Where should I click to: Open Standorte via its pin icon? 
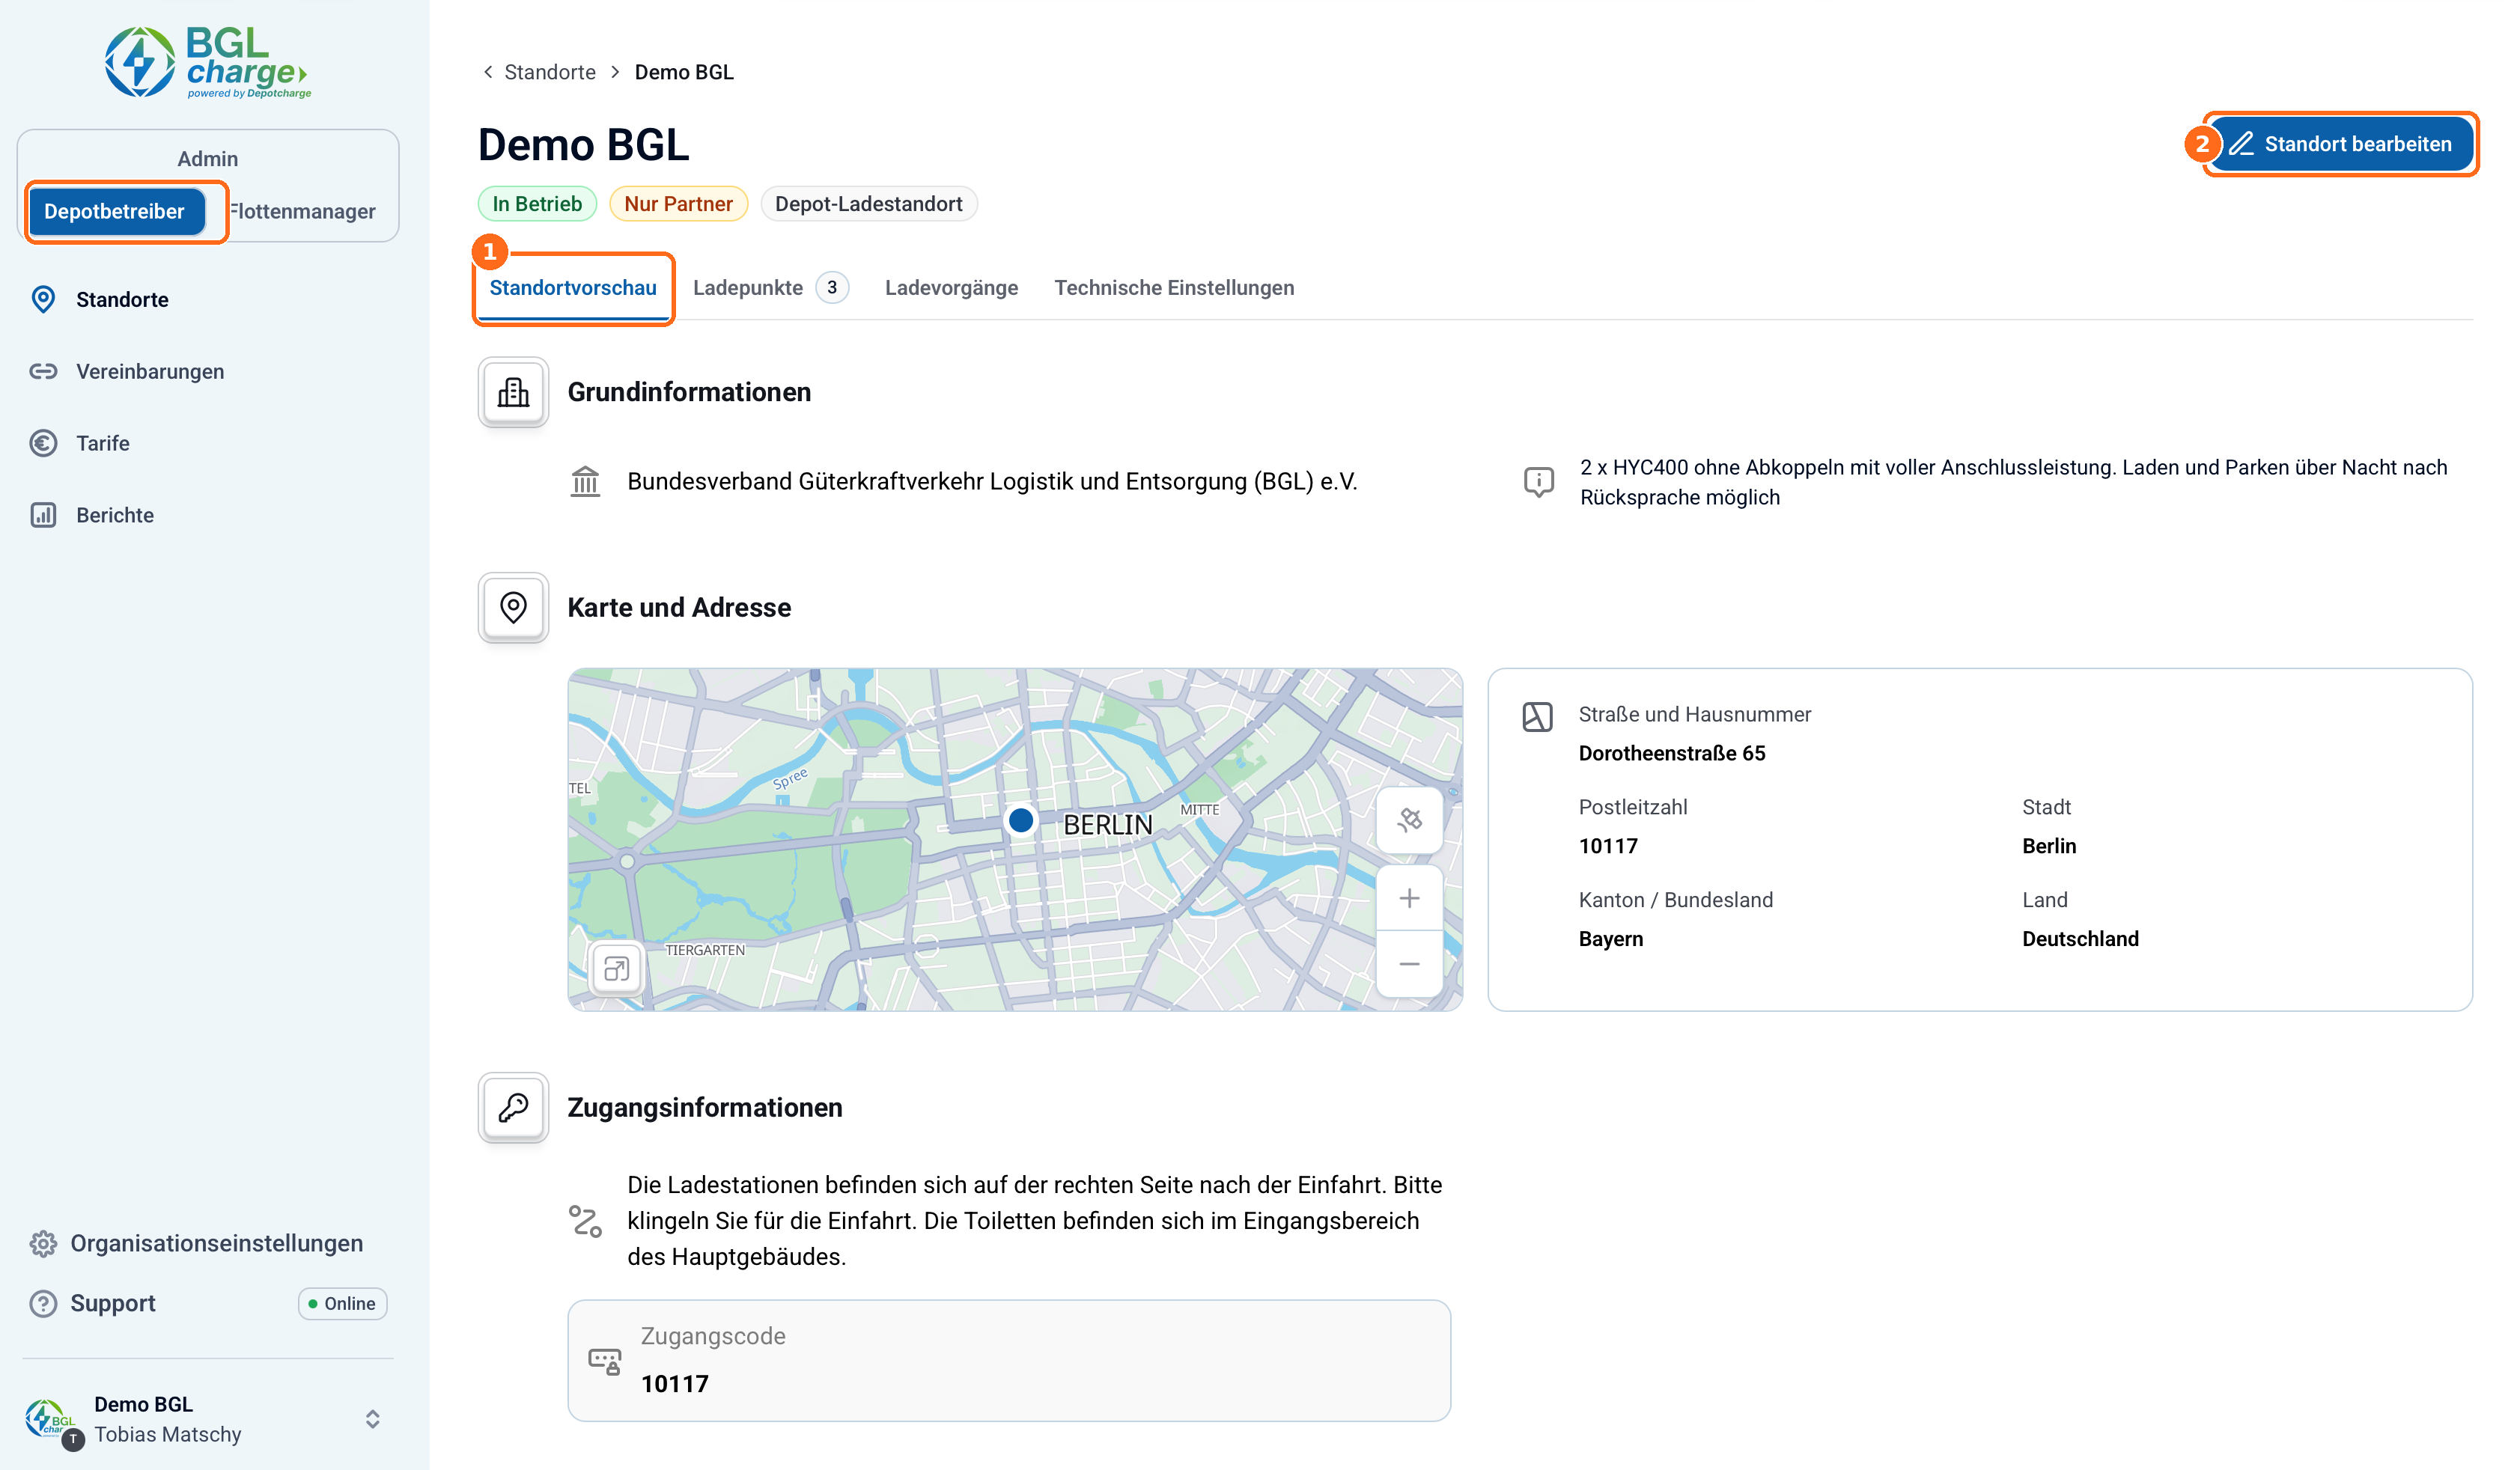pos(43,299)
